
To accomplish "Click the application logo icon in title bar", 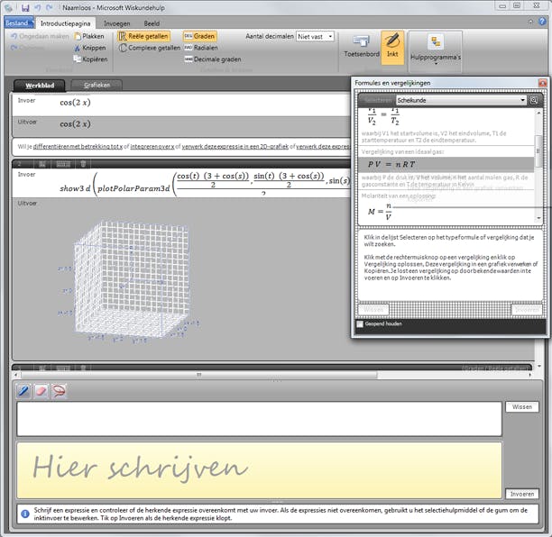I will pos(8,8).
